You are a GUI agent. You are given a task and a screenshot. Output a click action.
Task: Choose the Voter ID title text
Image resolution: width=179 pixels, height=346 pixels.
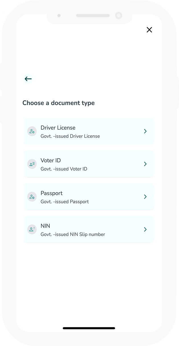point(51,160)
